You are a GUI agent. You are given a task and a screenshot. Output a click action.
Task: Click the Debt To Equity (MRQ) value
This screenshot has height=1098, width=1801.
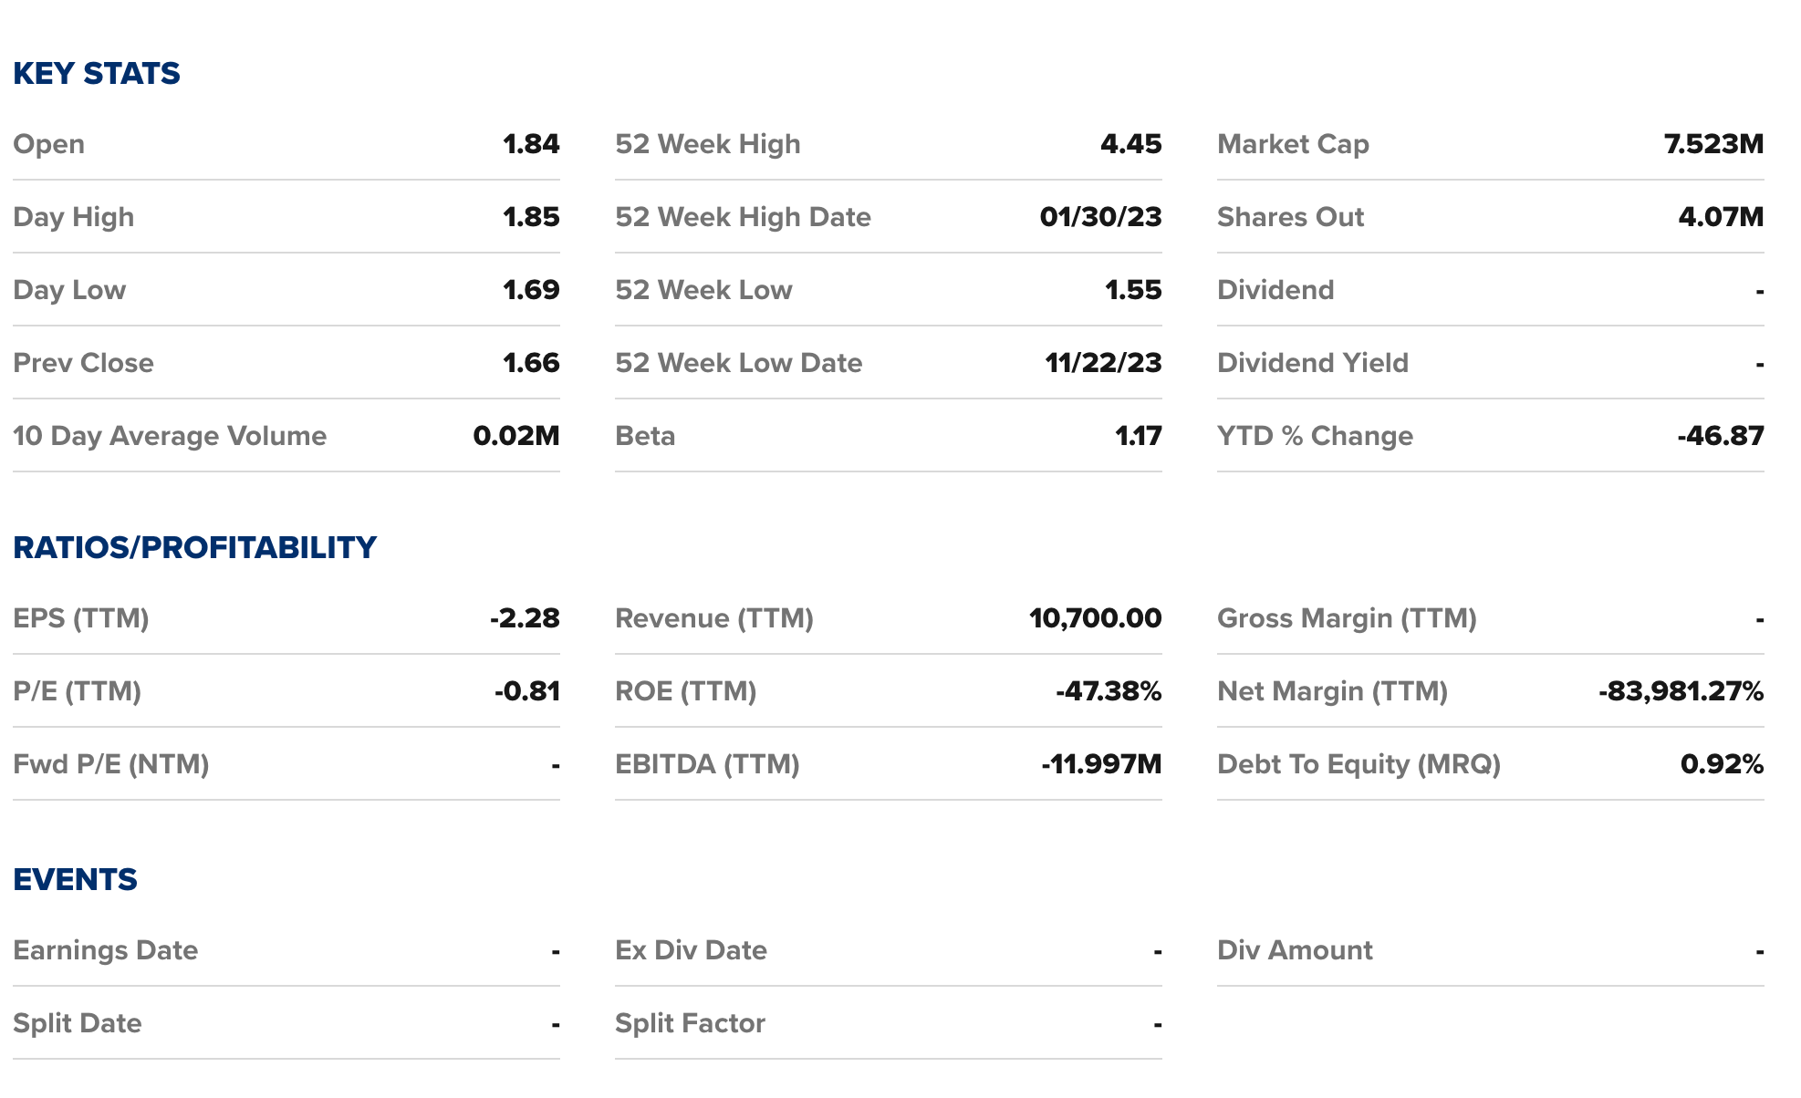pyautogui.click(x=1722, y=764)
